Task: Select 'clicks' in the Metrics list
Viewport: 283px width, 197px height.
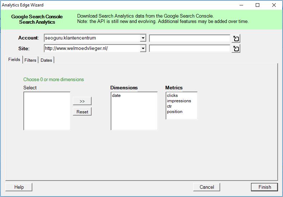Action: tap(172, 95)
